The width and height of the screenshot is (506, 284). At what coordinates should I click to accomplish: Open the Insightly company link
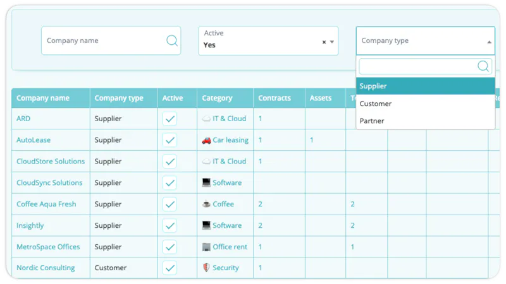30,225
